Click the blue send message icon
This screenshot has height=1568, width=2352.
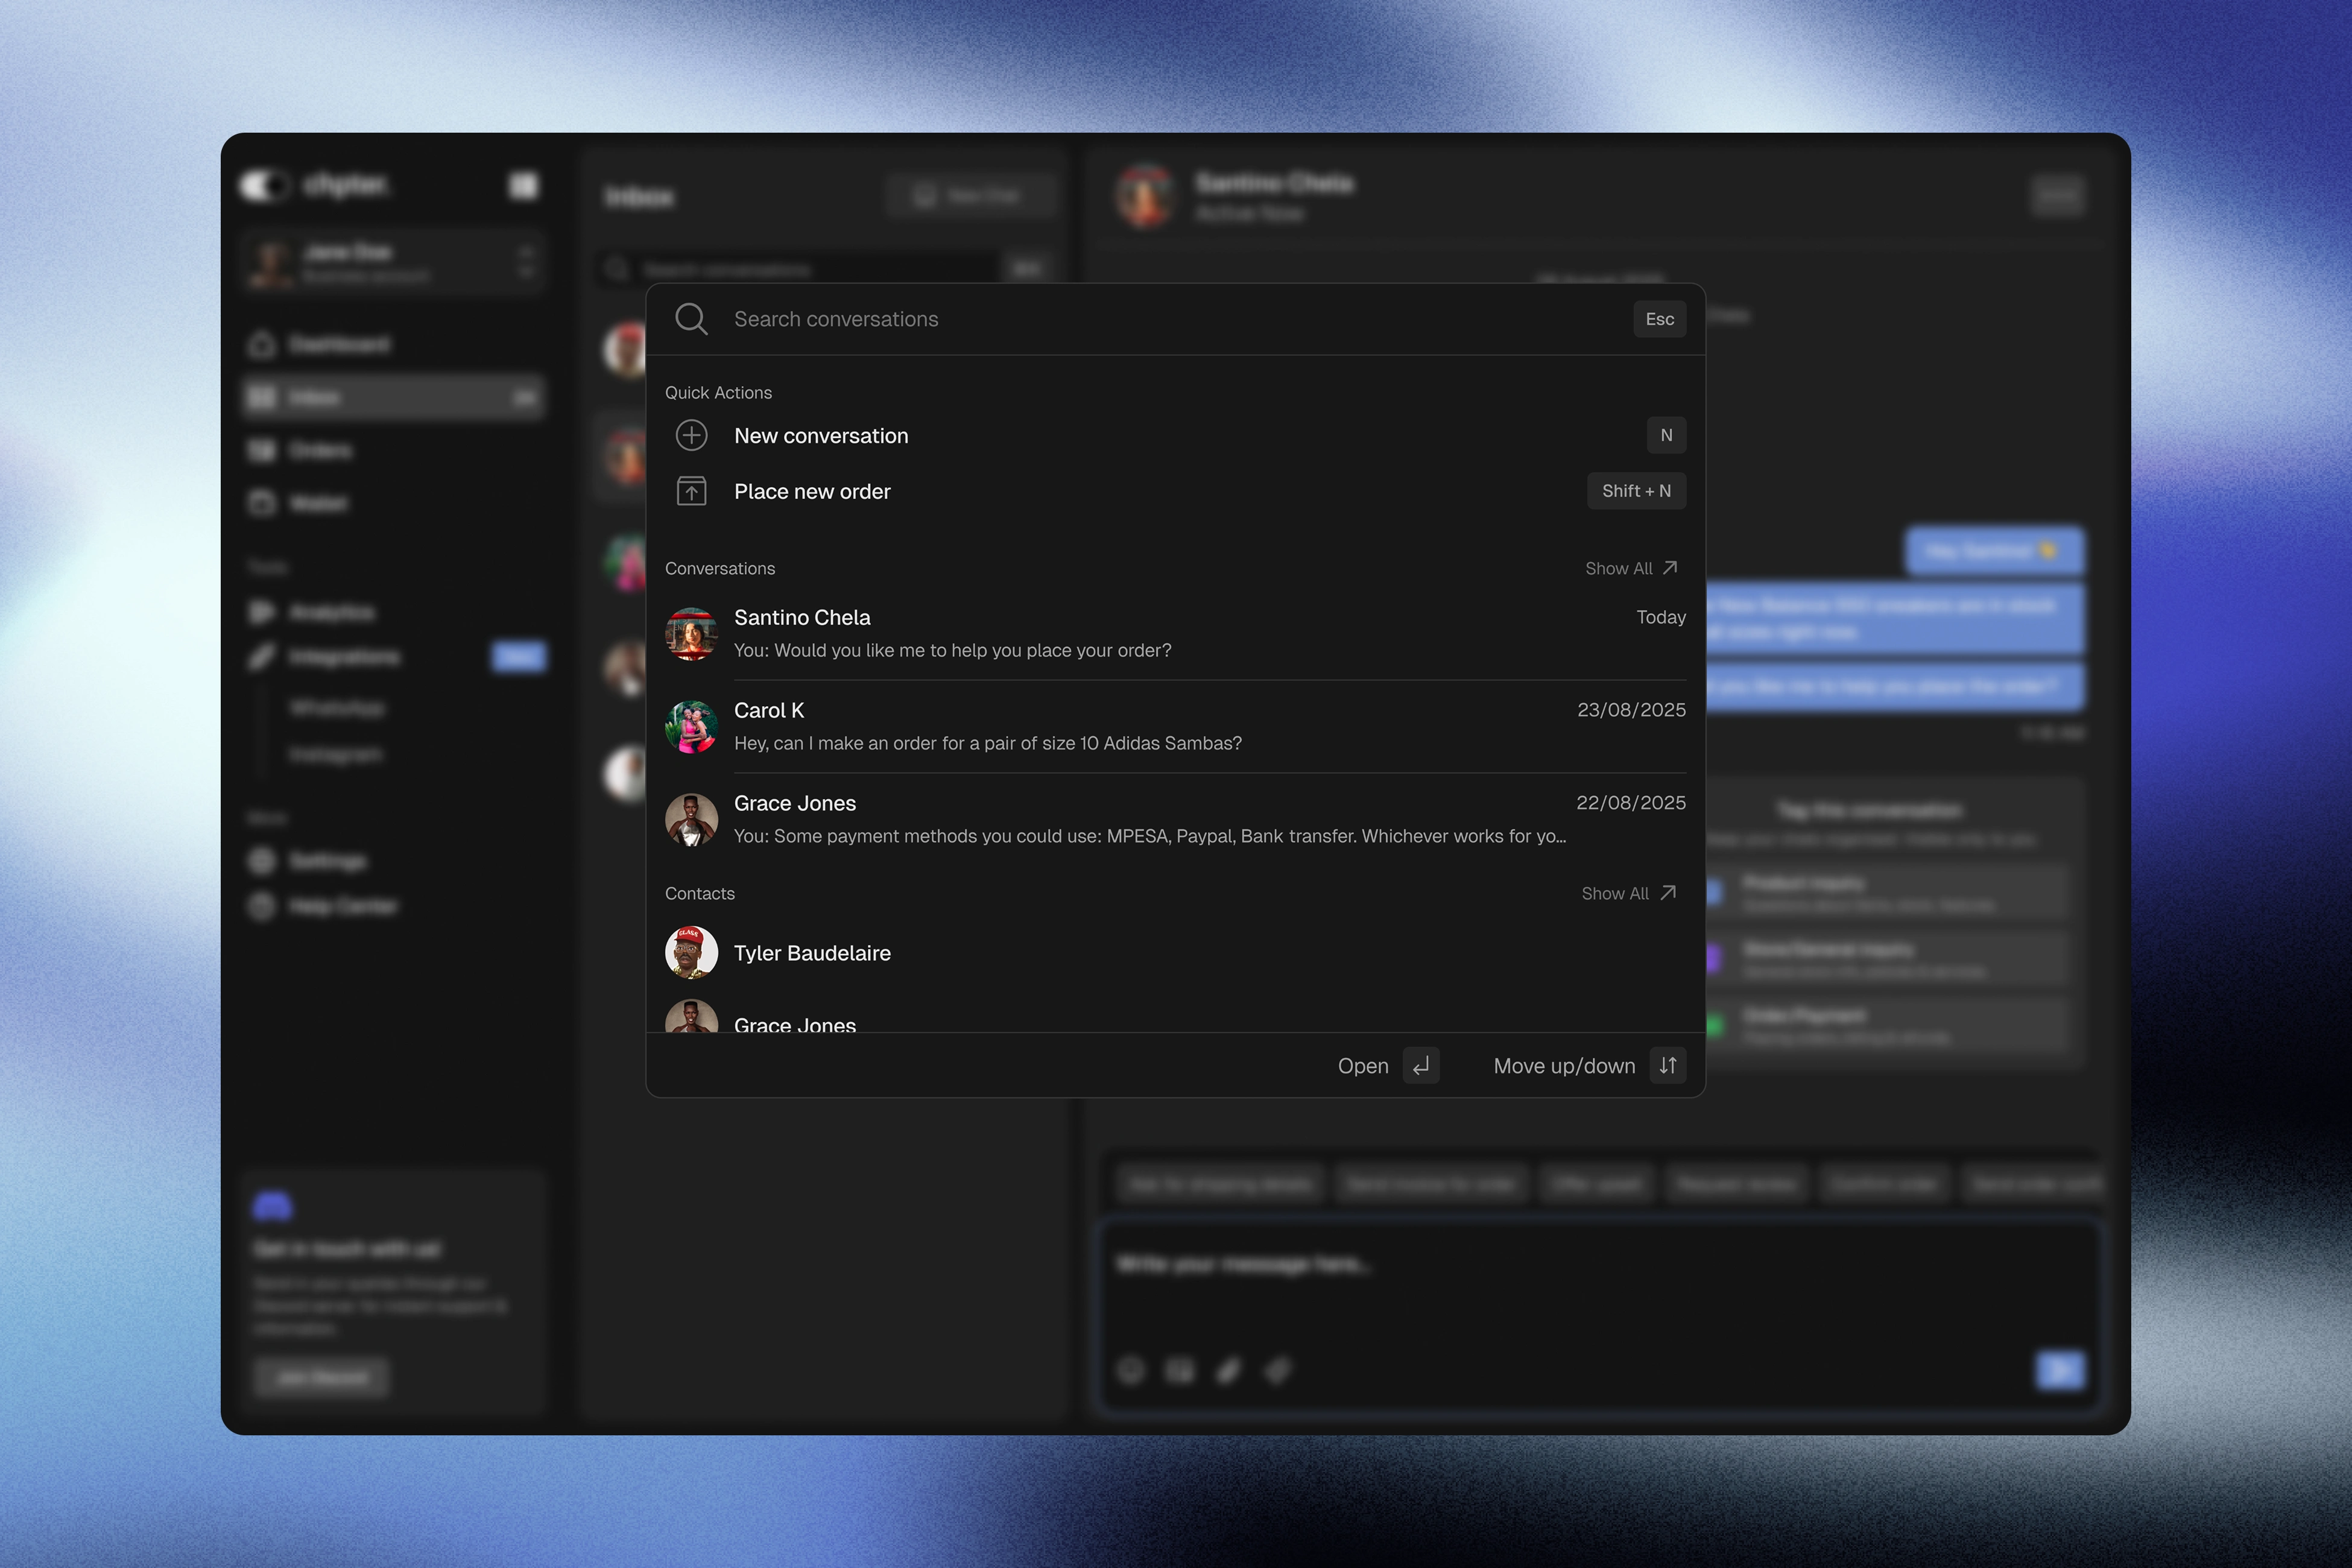point(2060,1369)
